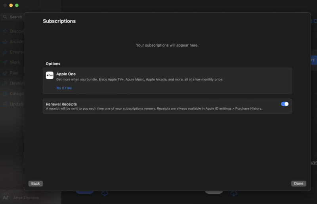Click the Work icon in sidebar
The width and height of the screenshot is (317, 204).
tap(5, 63)
